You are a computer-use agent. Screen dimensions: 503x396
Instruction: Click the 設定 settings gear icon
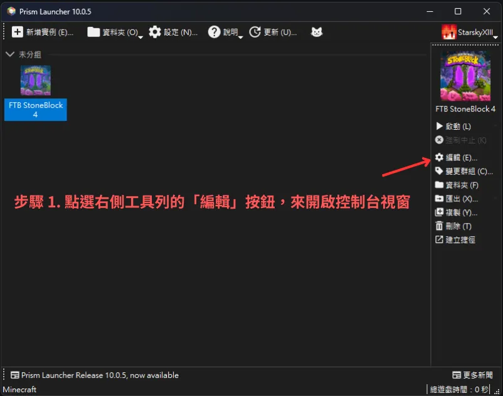tap(155, 32)
